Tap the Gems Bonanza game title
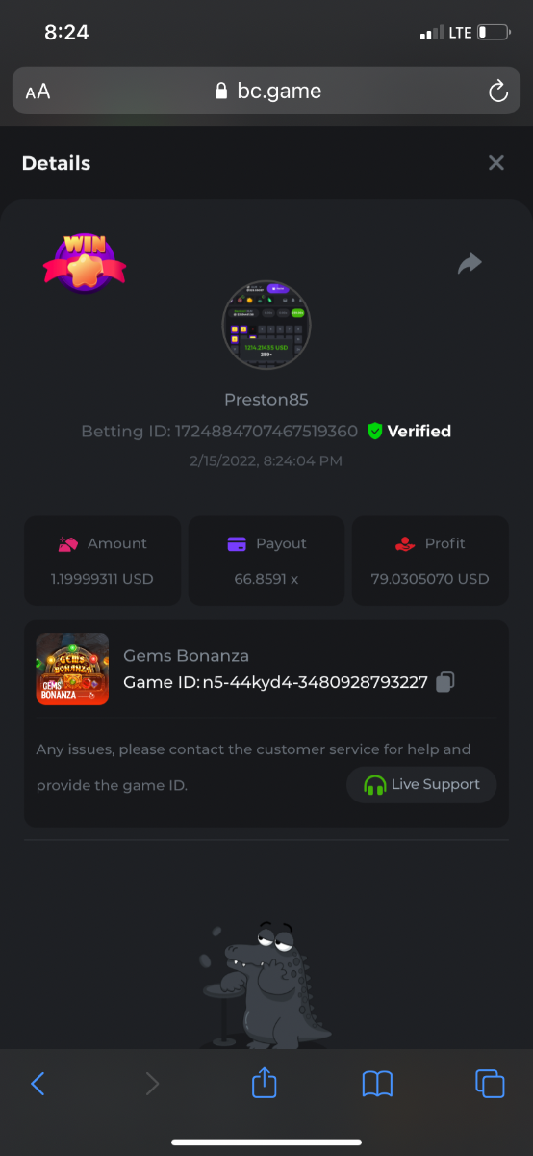 click(x=187, y=655)
